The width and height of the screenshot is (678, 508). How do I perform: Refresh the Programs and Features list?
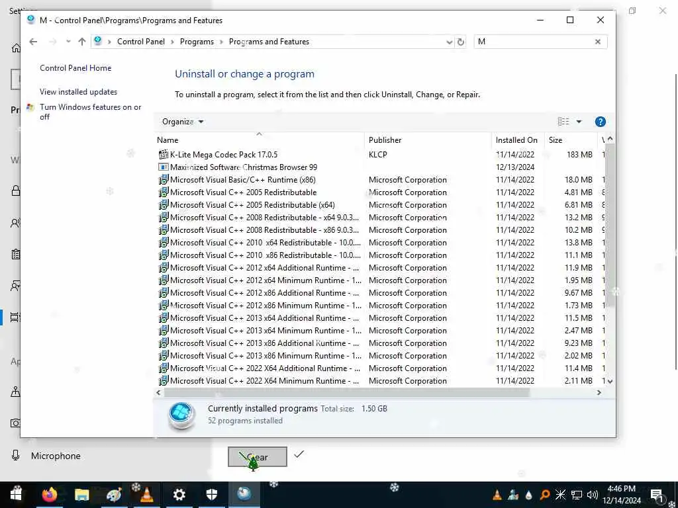(x=461, y=42)
